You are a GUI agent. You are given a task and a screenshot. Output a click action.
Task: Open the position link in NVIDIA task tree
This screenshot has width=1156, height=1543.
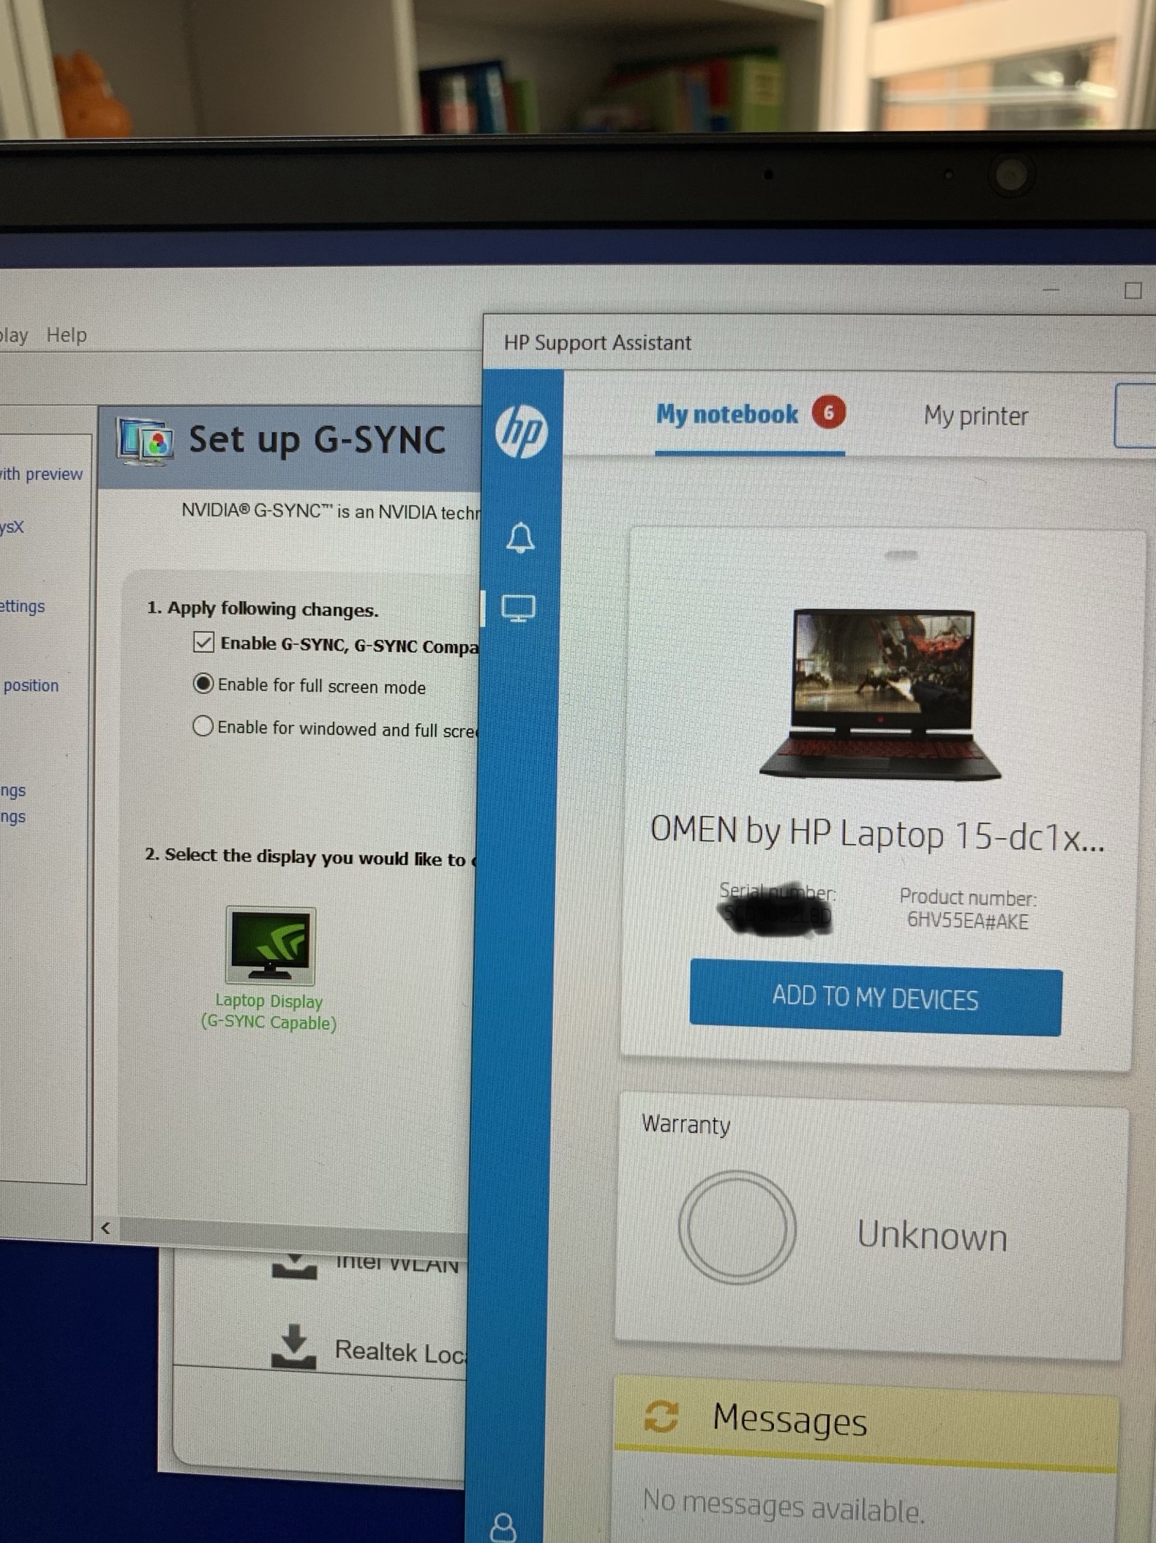(31, 686)
